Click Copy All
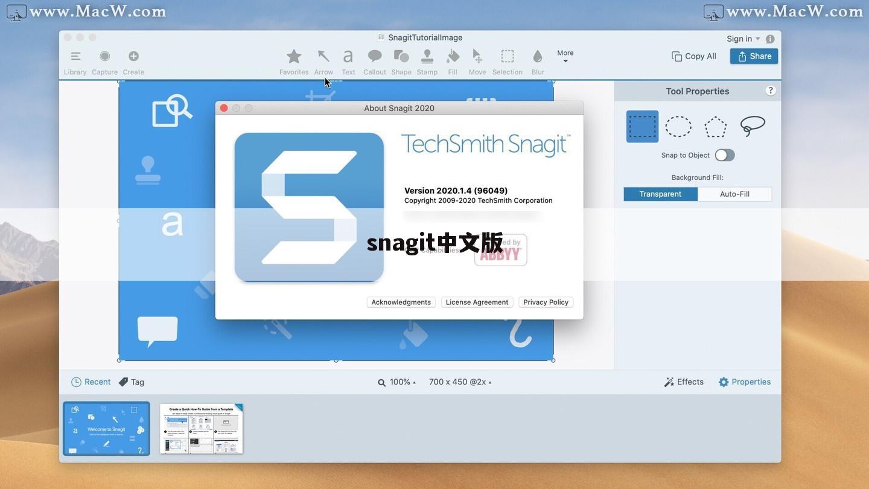Viewport: 869px width, 489px height. 694,56
